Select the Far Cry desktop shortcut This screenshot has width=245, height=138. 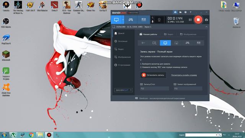click(103, 7)
